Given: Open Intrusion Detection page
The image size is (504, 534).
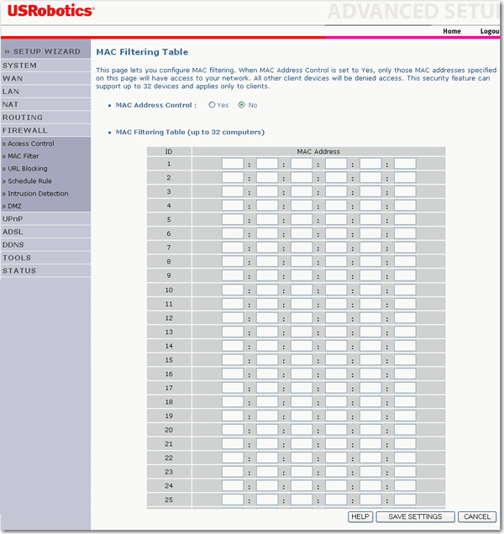Looking at the screenshot, I should (x=38, y=194).
